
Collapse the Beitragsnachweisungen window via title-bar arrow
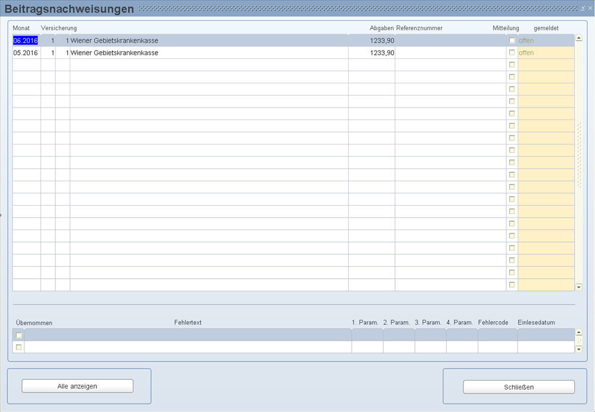(x=583, y=8)
